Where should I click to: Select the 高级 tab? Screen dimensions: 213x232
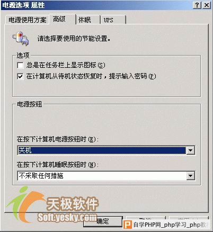pos(63,19)
